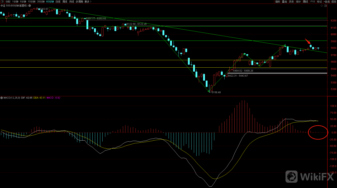The height and width of the screenshot is (188, 337).
Task: Click the 叠加 overlay button
Action: tap(284, 2)
